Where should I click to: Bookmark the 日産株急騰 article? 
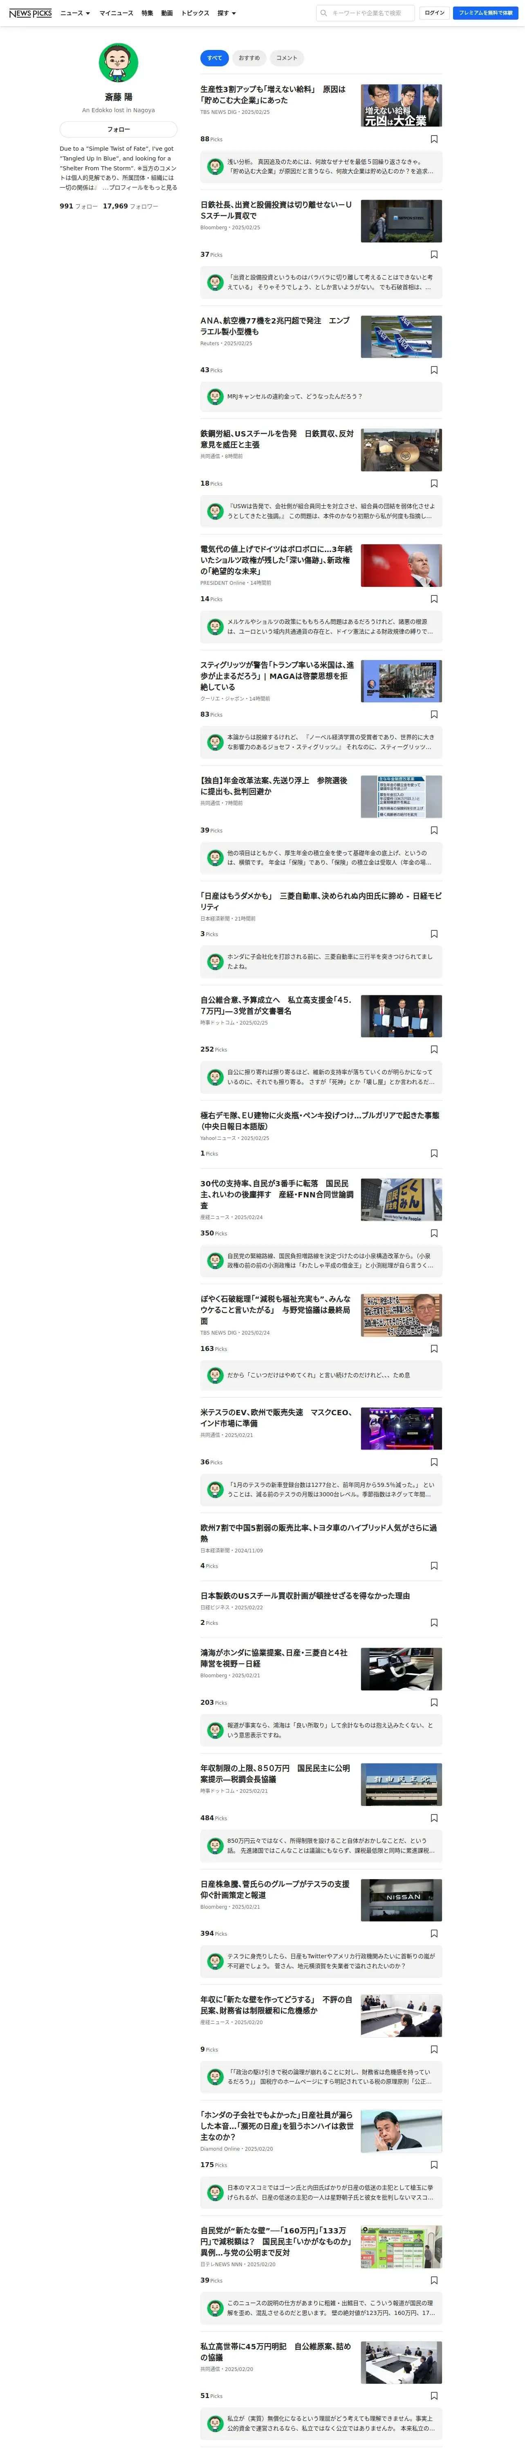(435, 1933)
